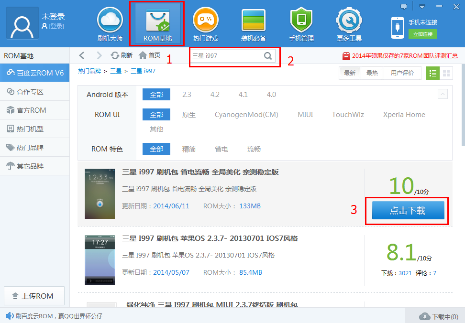
Task: Click the user avatar icon
Action: pyautogui.click(x=22, y=23)
